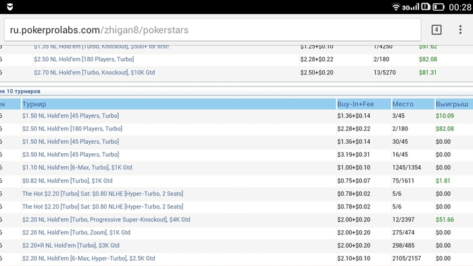This screenshot has height=266, width=473.
Task: Open $0.82 NL Hold'em [Turbo], $1K Gtd link
Action: pyautogui.click(x=68, y=181)
